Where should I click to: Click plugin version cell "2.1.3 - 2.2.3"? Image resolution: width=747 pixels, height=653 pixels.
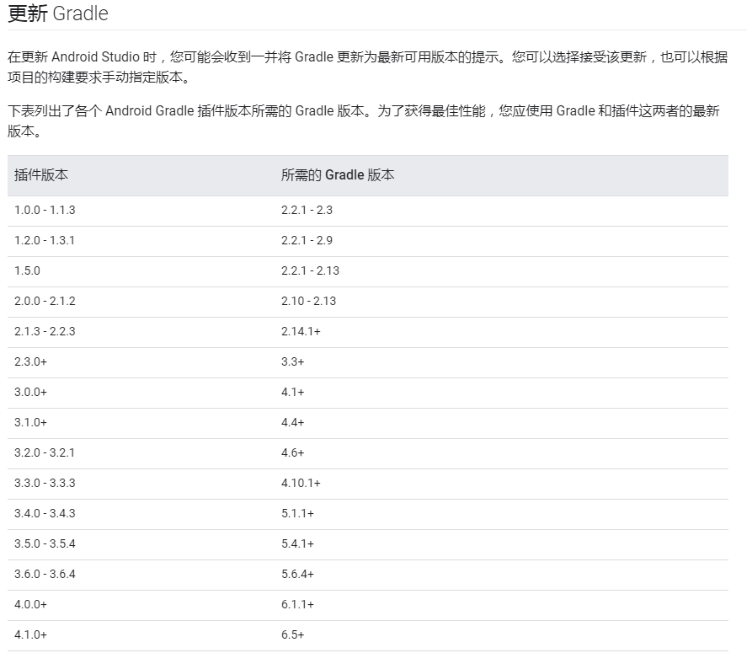[x=45, y=332]
